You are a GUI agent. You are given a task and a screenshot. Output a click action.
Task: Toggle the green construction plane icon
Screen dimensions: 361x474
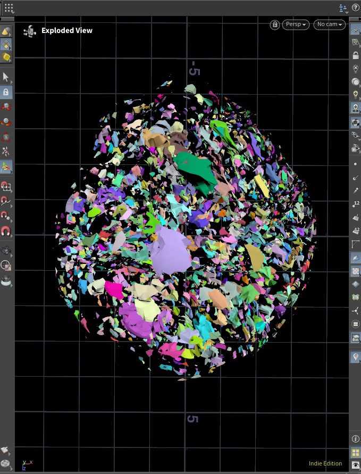356,43
